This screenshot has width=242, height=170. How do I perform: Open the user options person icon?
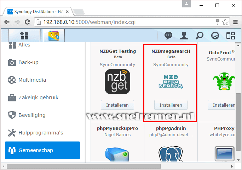point(184,36)
